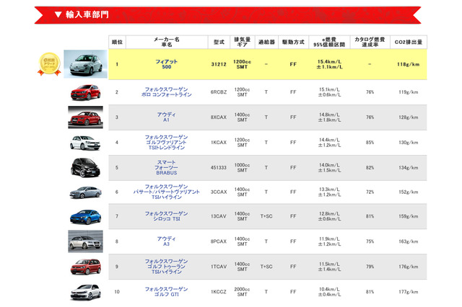This screenshot has width=462, height=307.
Task: Open the Fiat 500 car thumbnail
Action: (x=86, y=63)
